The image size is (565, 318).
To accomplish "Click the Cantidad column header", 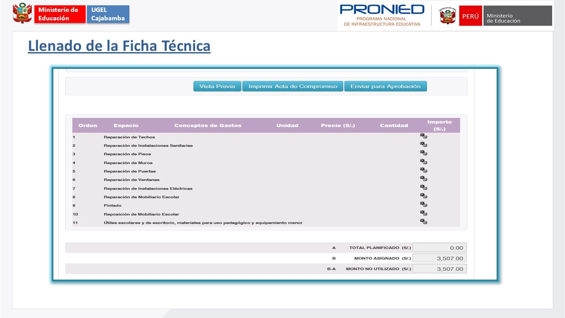I will 394,125.
